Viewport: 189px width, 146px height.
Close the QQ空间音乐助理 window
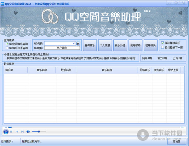pos(183,3)
